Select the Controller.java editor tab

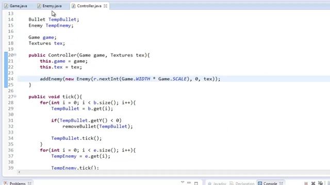[x=89, y=6]
